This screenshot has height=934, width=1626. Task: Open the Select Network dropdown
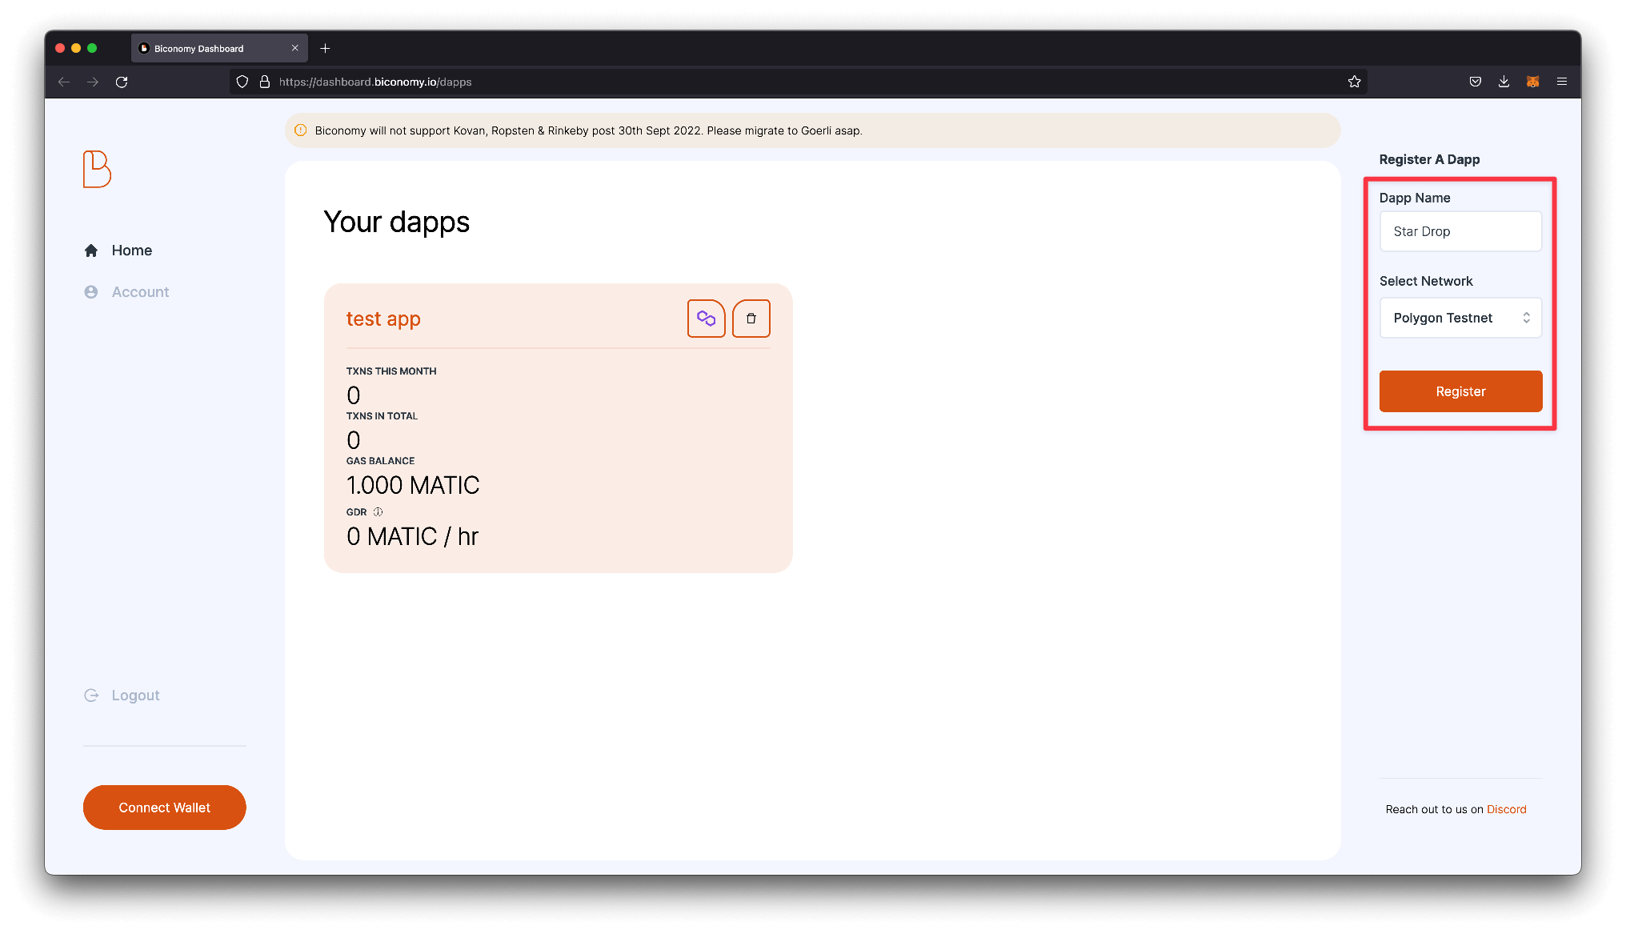(x=1460, y=318)
